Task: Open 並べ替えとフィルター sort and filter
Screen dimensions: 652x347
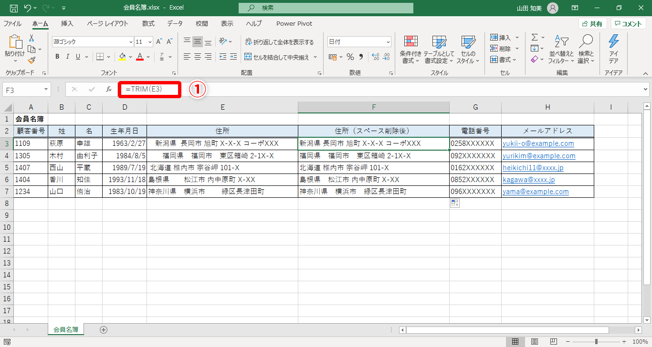Action: click(x=561, y=50)
